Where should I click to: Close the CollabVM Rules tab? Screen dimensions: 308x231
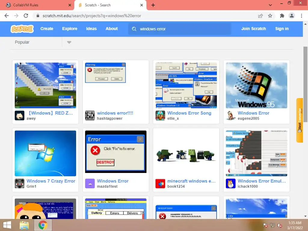click(x=70, y=5)
